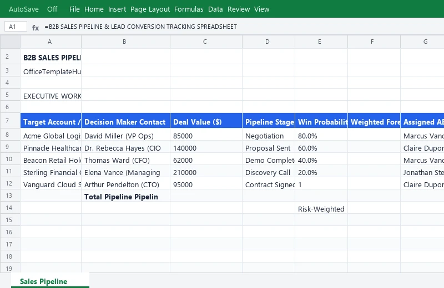Select the Assigned header cell
The height and width of the screenshot is (288, 444).
click(x=422, y=122)
